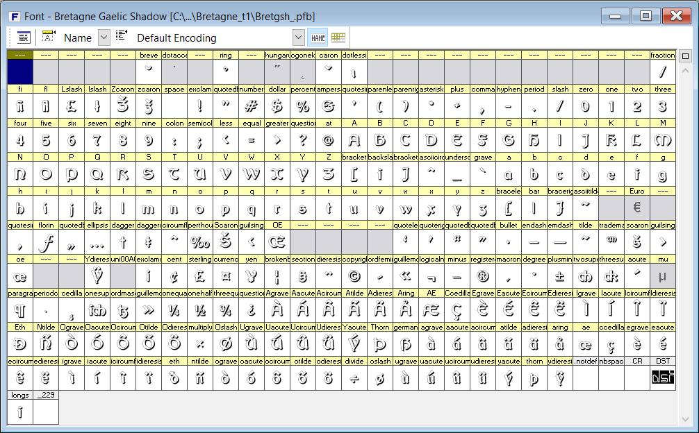Select the capital Z glyph cell
The image size is (699, 433).
(329, 174)
